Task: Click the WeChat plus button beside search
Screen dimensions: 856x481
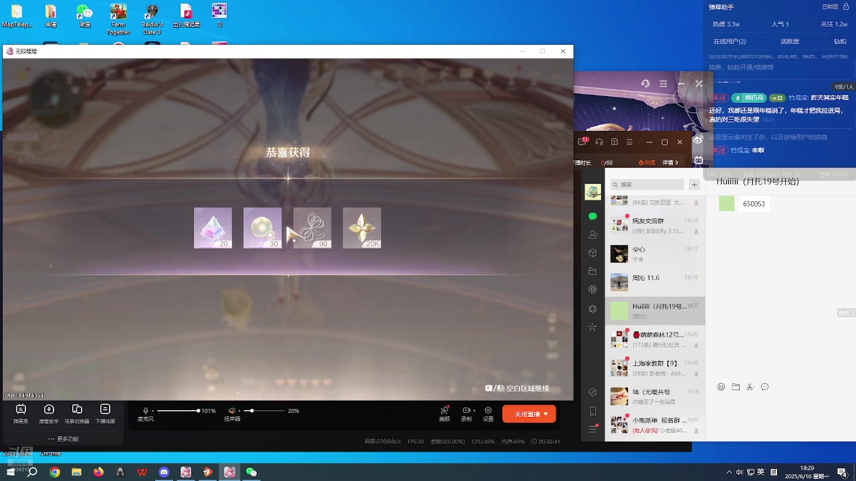Action: 694,184
